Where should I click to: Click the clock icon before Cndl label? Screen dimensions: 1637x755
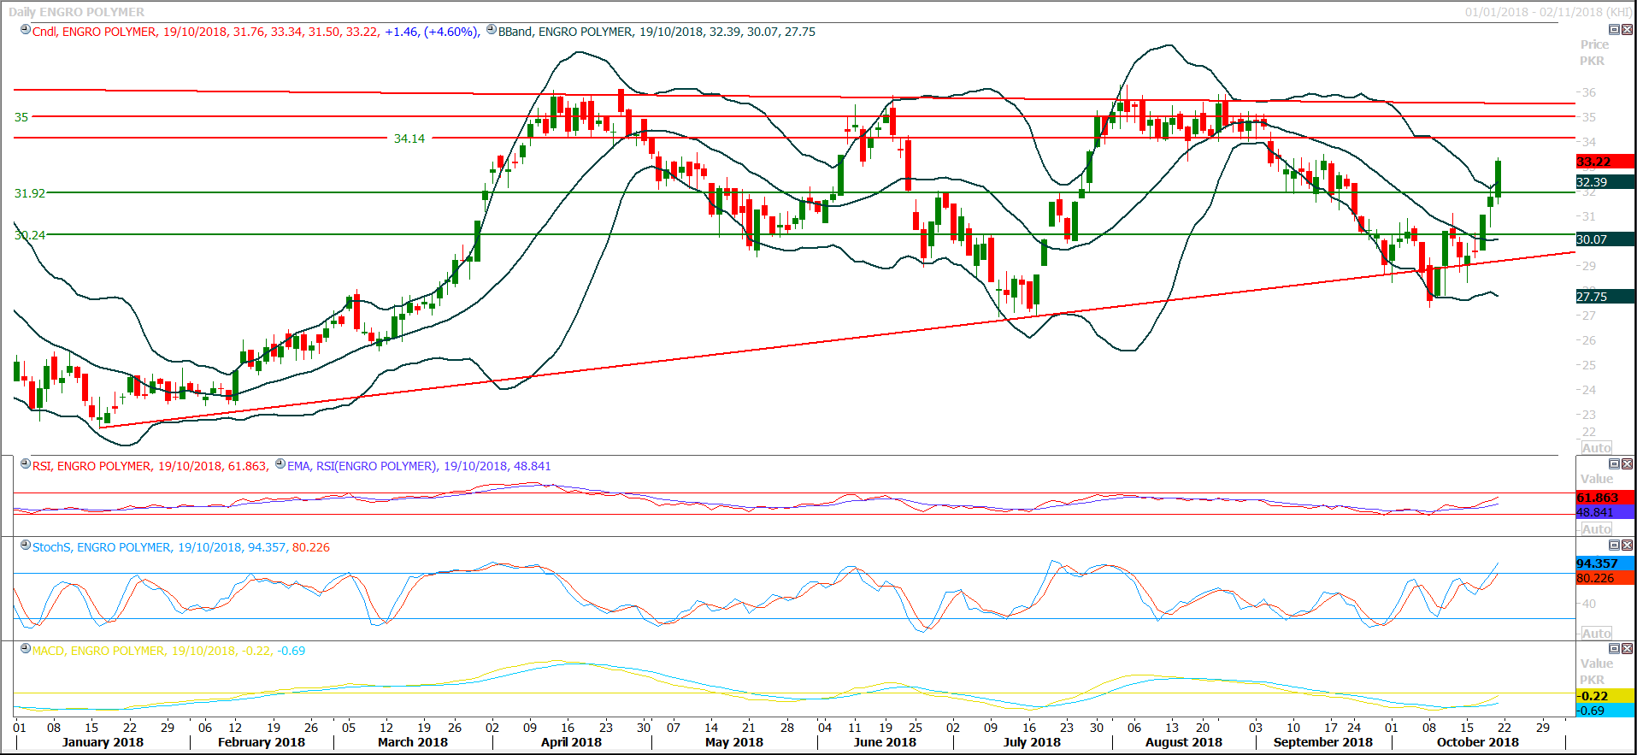(x=26, y=30)
